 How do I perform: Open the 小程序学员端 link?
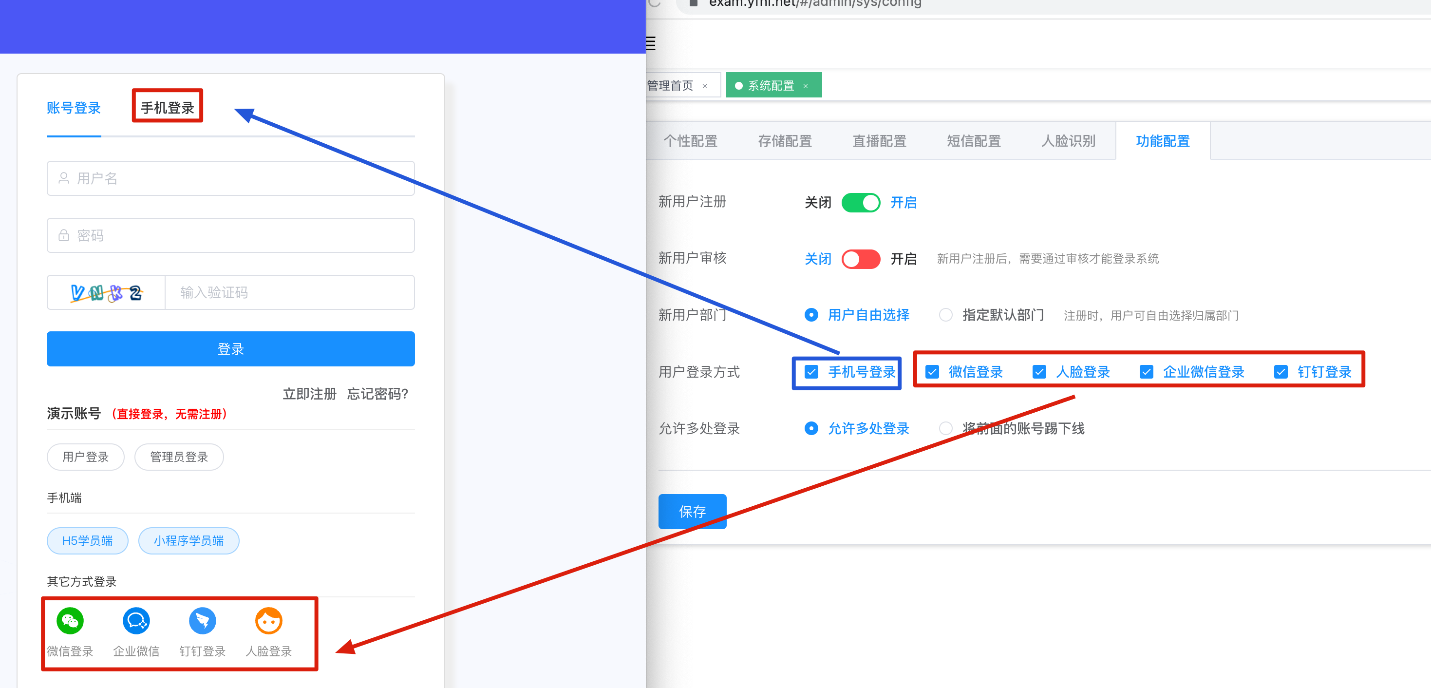(189, 541)
